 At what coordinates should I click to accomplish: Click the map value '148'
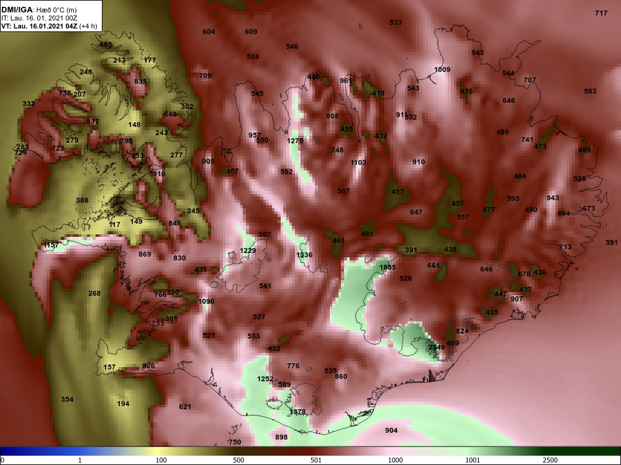[x=135, y=125]
